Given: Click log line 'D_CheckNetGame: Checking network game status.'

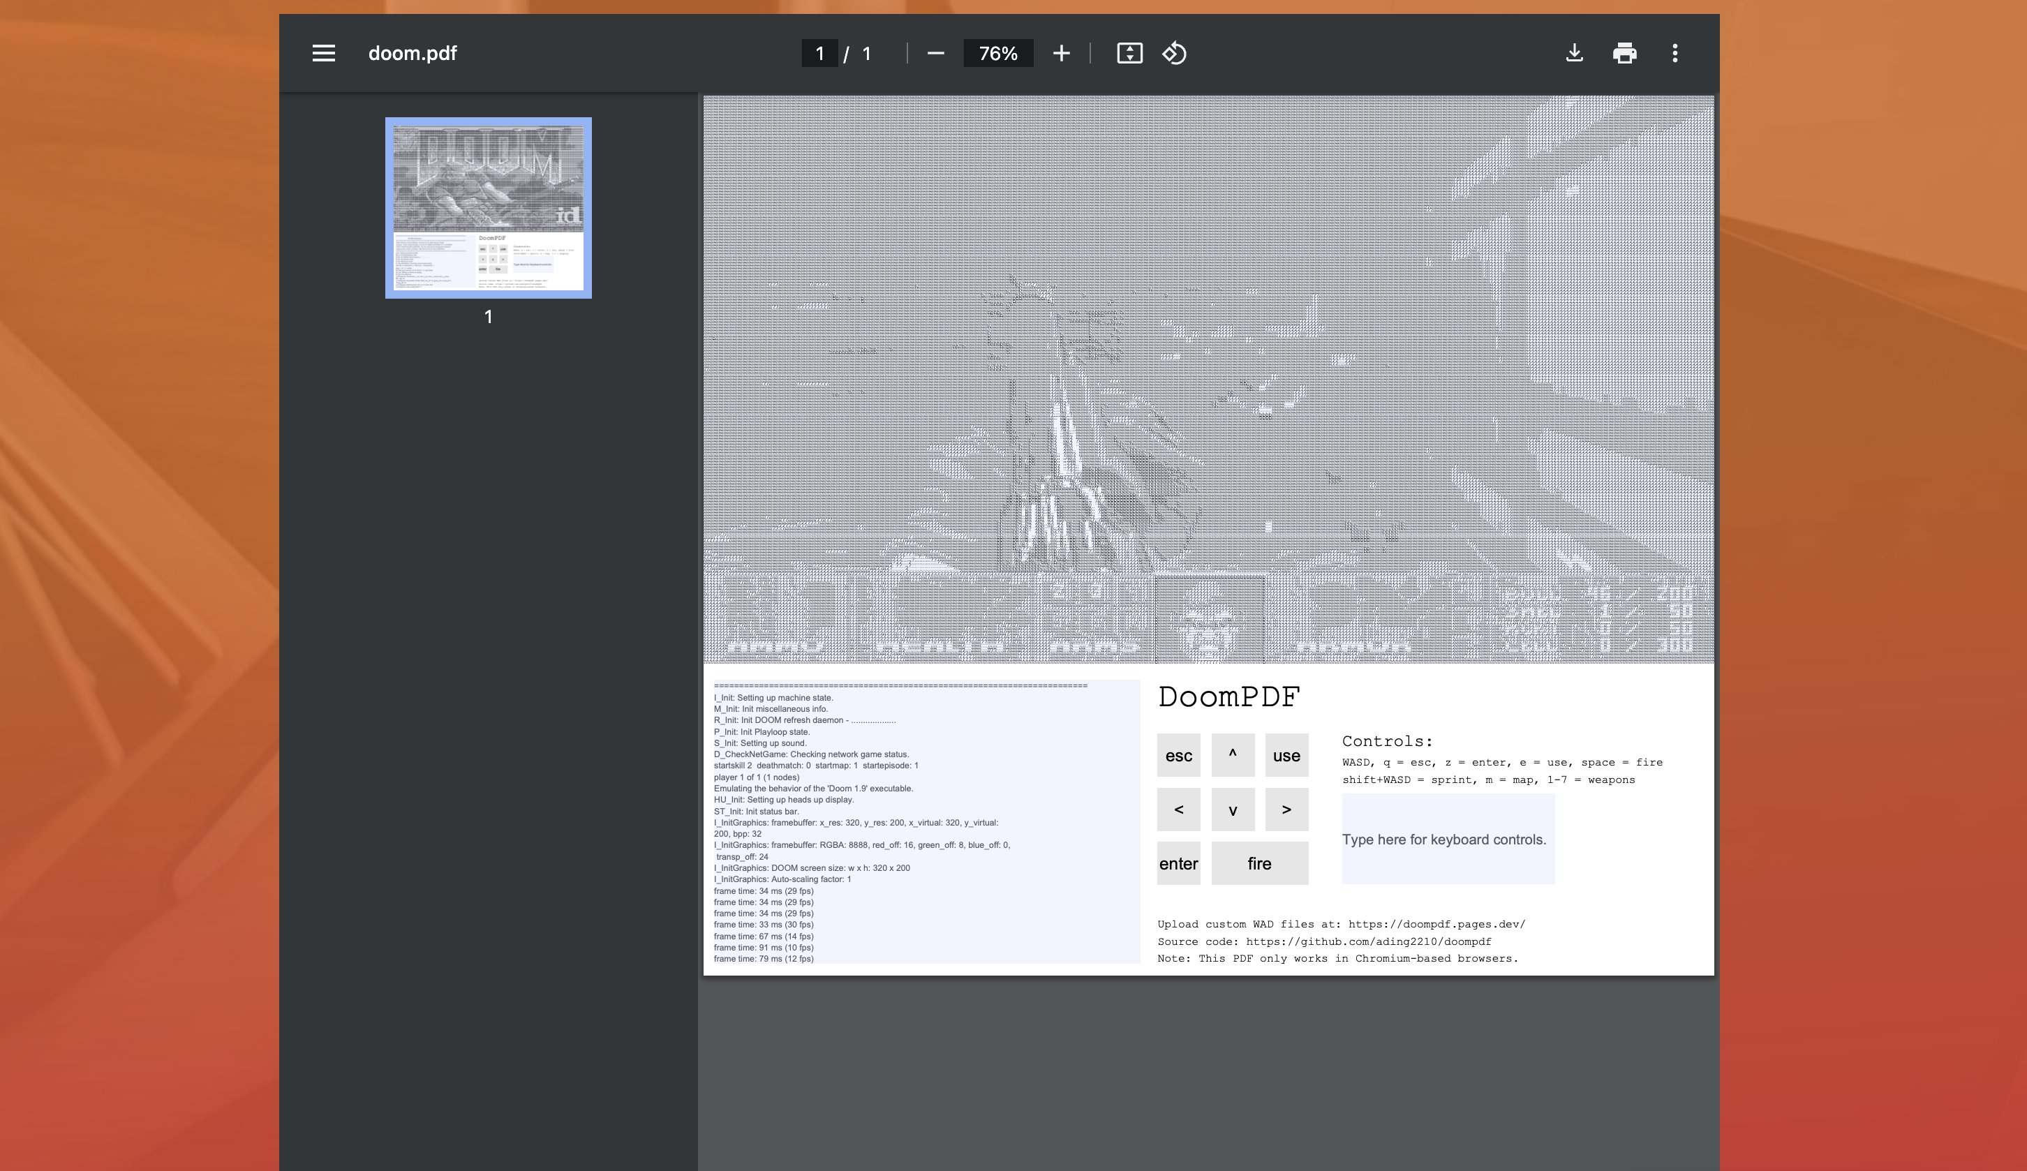Looking at the screenshot, I should tap(811, 754).
